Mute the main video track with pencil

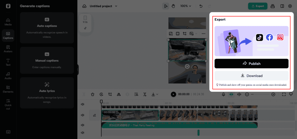pyautogui.click(x=82, y=115)
